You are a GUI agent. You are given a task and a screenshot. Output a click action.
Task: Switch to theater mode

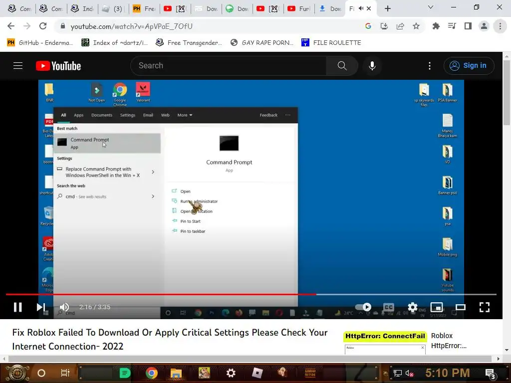[460, 307]
